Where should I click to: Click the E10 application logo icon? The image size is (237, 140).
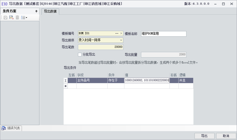pos(4,4)
